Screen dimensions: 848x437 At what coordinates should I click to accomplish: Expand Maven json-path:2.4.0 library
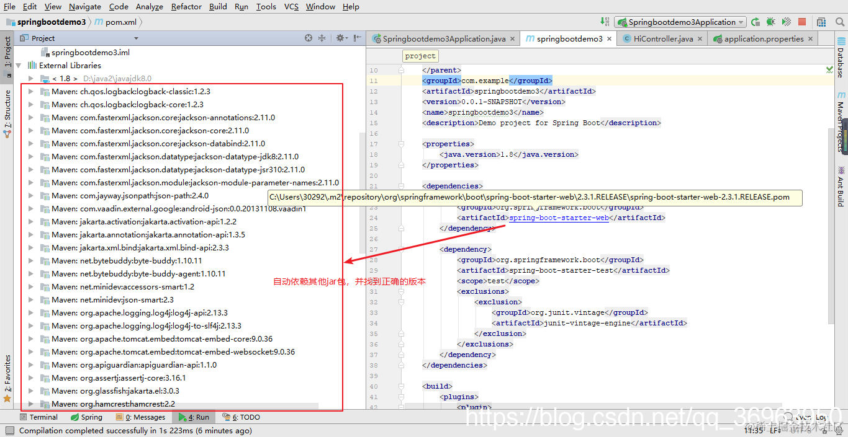point(31,195)
